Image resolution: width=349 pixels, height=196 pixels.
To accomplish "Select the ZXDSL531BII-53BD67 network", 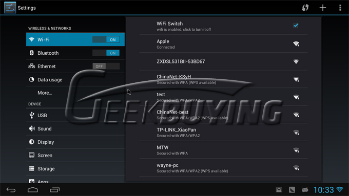I will (x=223, y=61).
